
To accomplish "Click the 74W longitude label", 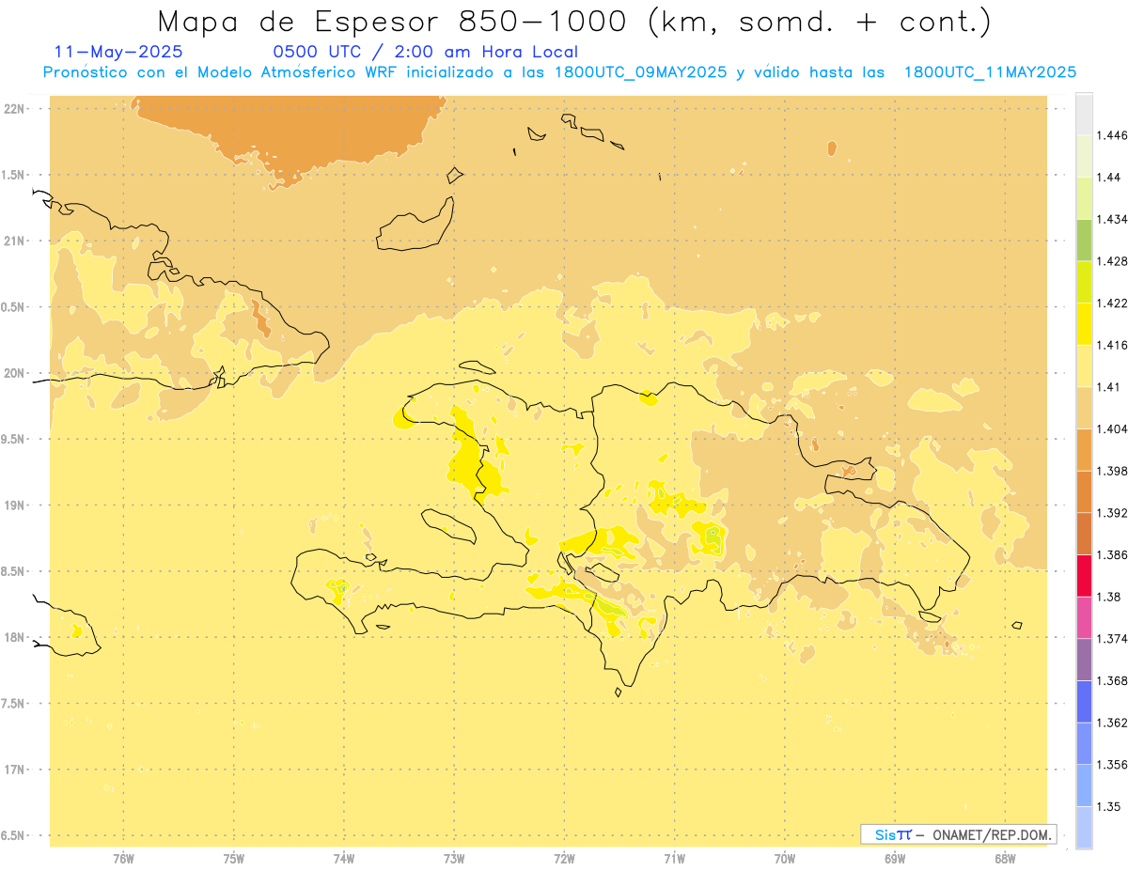I will pos(344,858).
